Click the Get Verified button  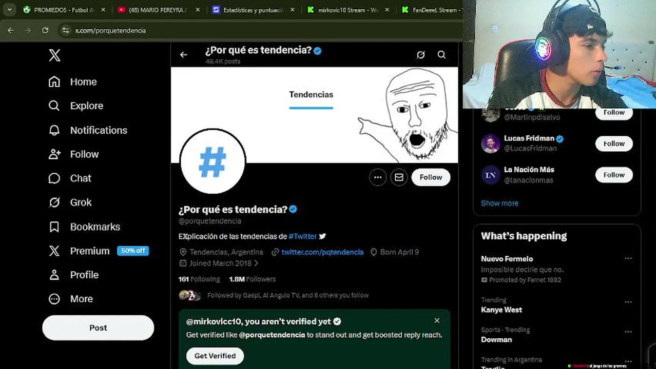(215, 356)
